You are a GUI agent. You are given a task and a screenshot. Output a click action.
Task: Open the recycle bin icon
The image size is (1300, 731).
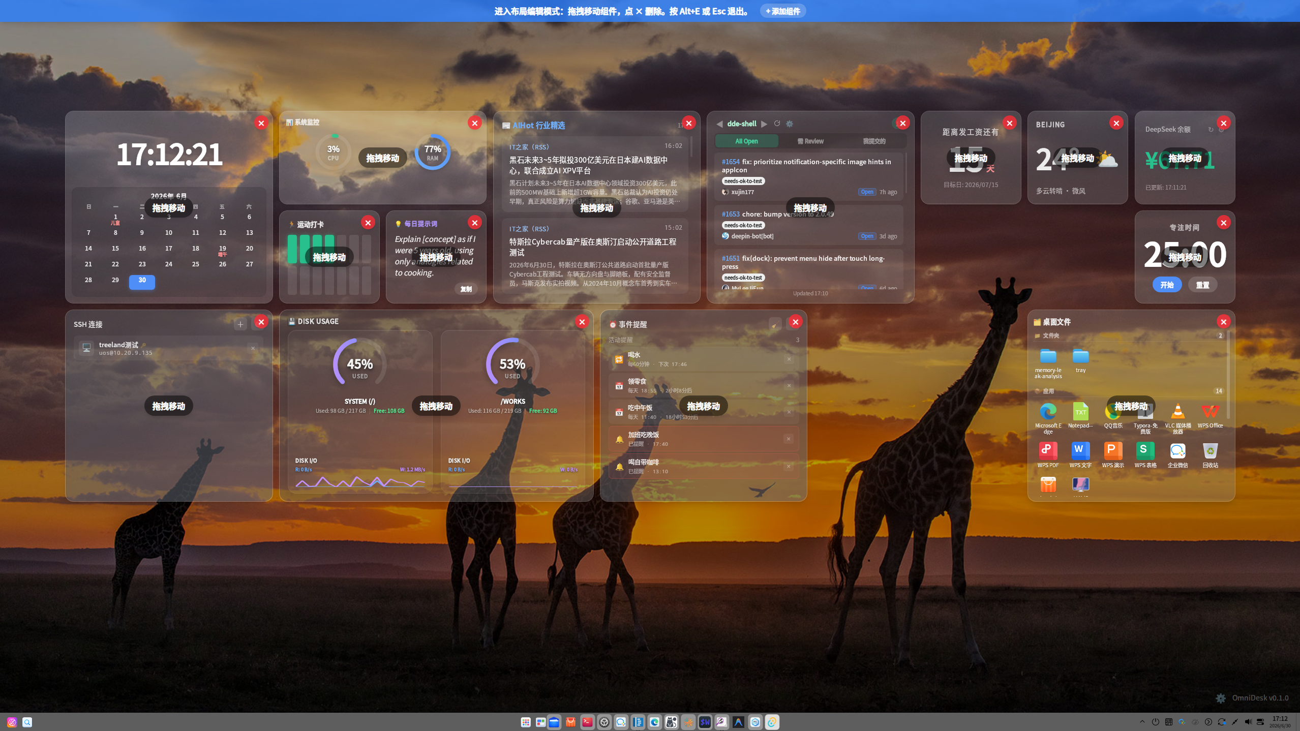point(1210,450)
